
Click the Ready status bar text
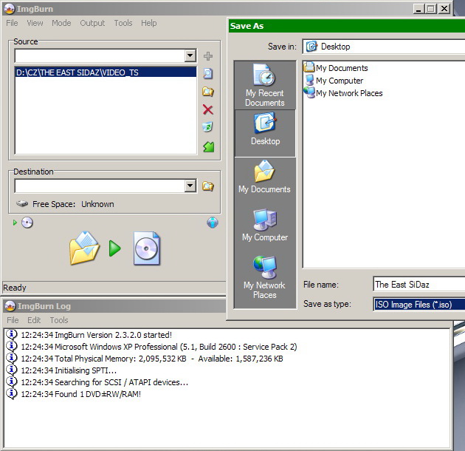pos(15,288)
